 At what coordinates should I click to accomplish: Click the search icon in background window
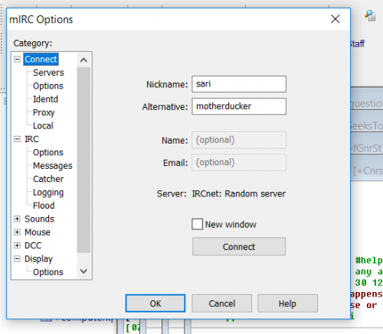tap(370, 16)
